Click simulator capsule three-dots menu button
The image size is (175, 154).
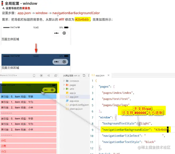tap(46, 90)
